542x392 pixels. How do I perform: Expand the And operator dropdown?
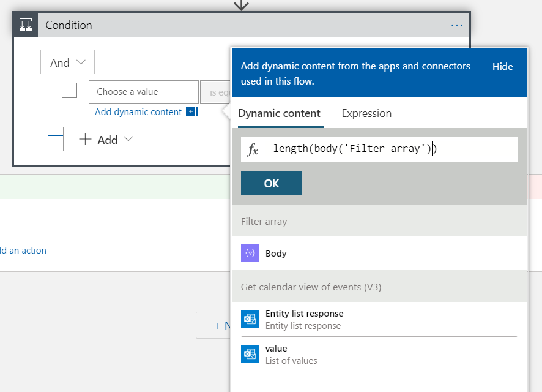67,62
